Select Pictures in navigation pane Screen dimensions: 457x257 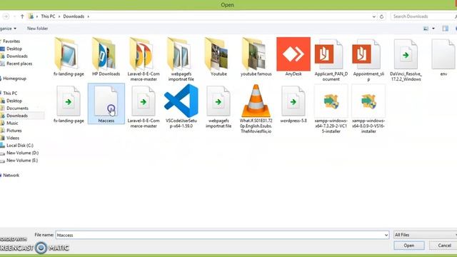tap(14, 131)
